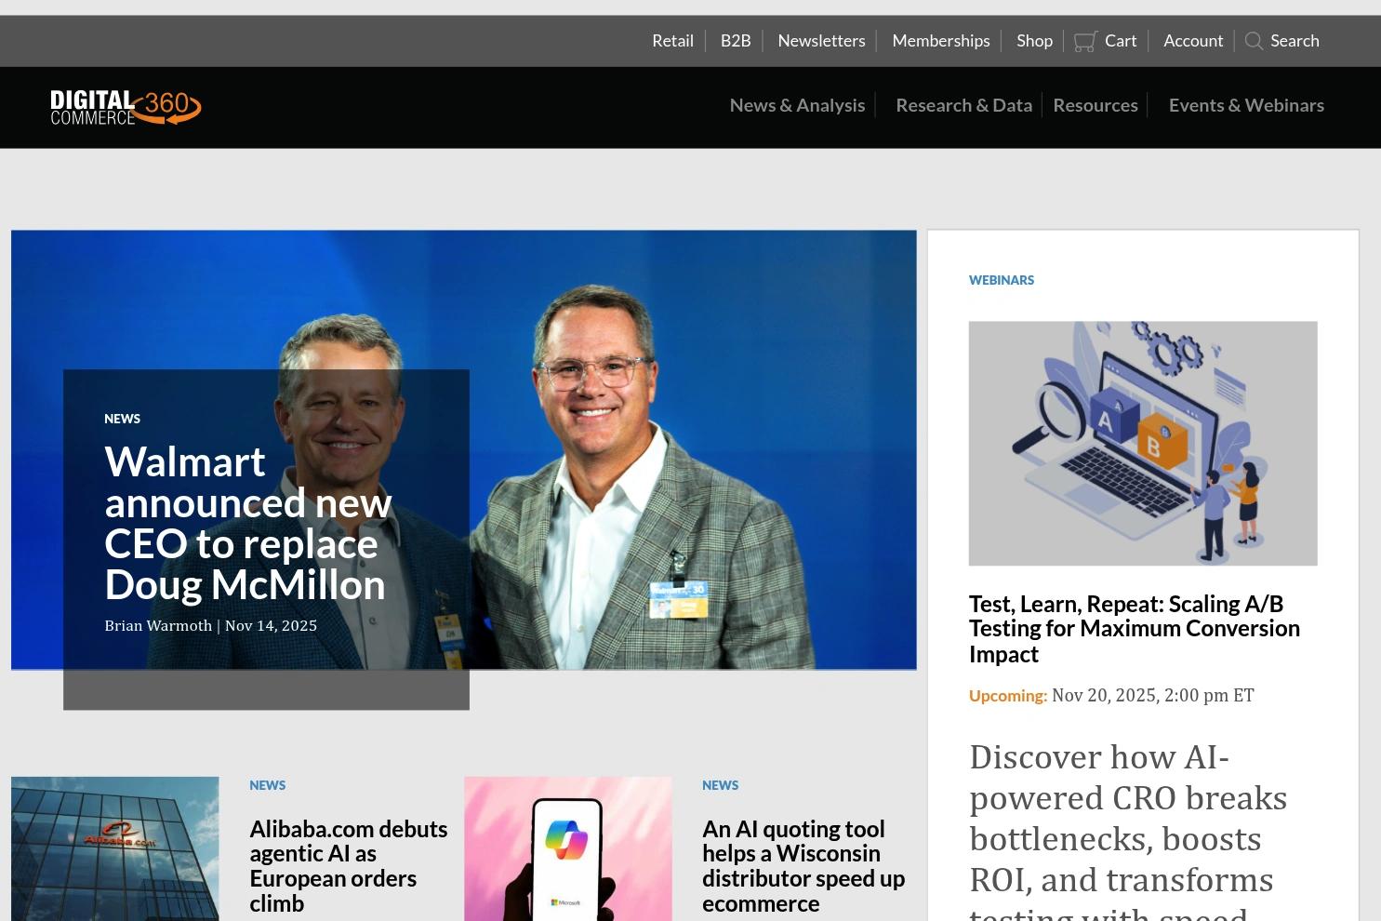Open the Research & Data menu
The width and height of the screenshot is (1381, 921).
(963, 104)
